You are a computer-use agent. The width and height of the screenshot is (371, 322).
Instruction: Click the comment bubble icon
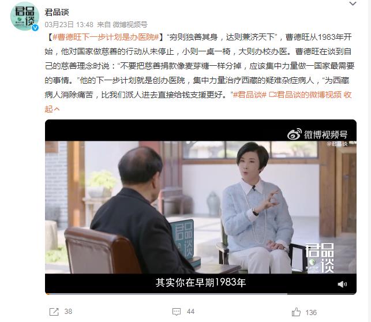pos(177,312)
